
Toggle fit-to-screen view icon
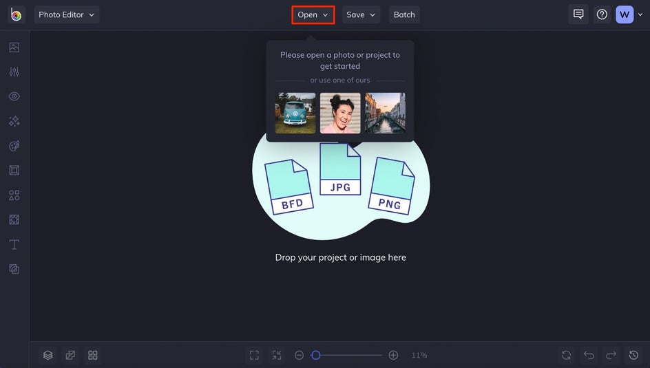click(254, 355)
